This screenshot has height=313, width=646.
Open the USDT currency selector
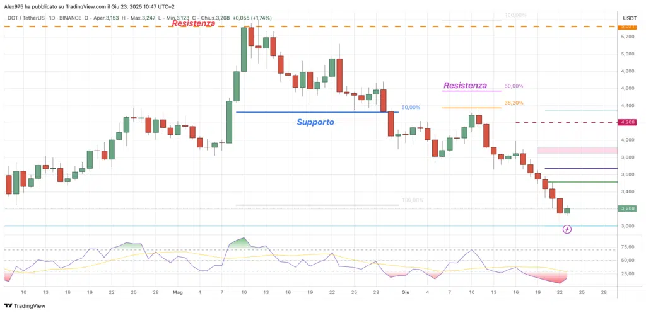click(630, 18)
